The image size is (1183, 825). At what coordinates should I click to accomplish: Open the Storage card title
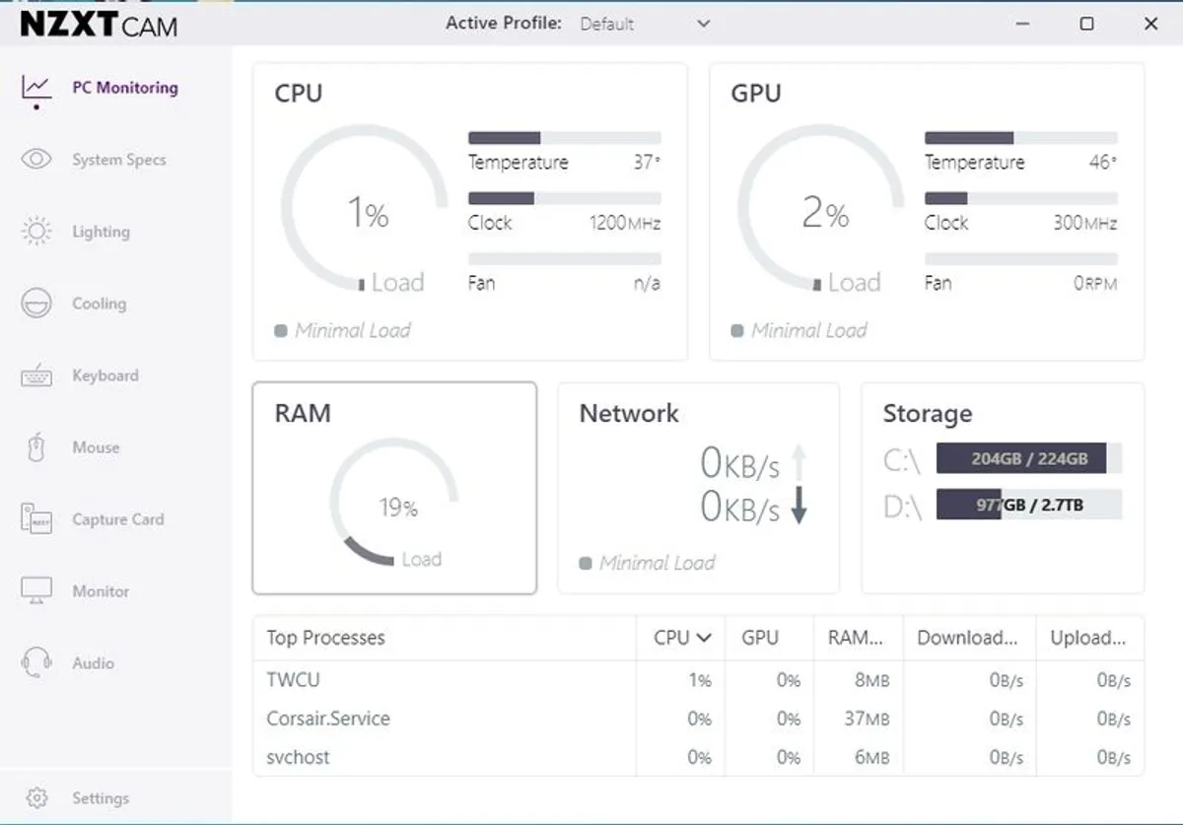click(x=928, y=413)
